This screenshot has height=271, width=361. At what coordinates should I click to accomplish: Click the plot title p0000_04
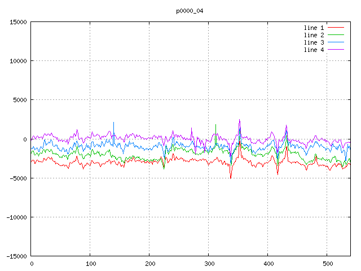(190, 10)
